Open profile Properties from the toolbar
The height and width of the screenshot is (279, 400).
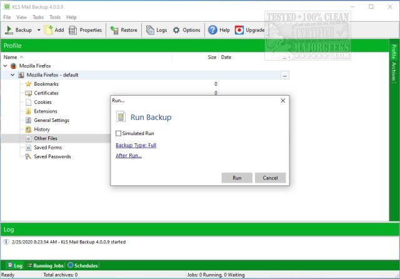85,30
